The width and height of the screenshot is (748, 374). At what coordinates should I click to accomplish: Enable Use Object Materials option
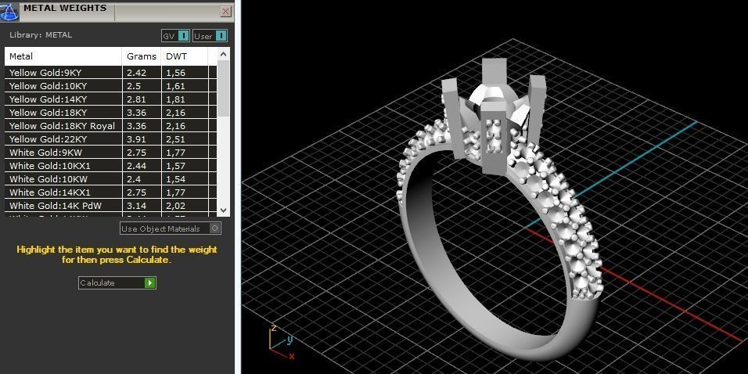tap(171, 228)
